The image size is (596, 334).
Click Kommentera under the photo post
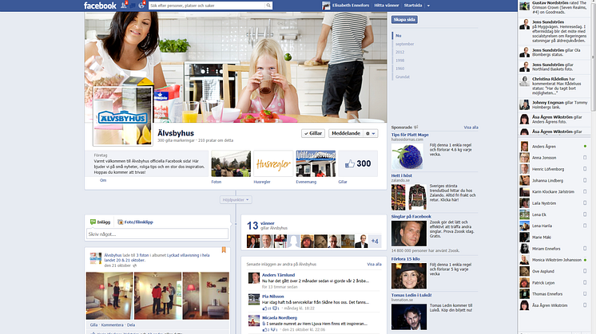click(x=112, y=325)
